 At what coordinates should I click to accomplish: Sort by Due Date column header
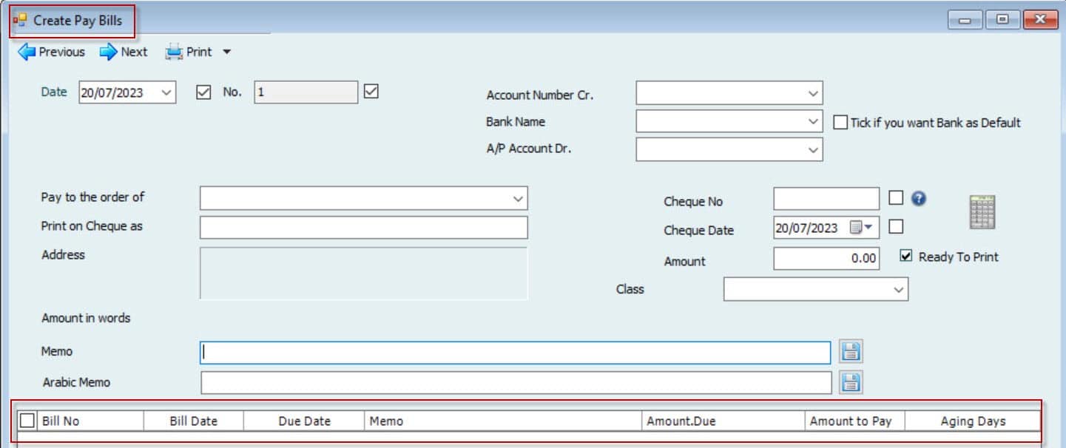click(x=305, y=421)
